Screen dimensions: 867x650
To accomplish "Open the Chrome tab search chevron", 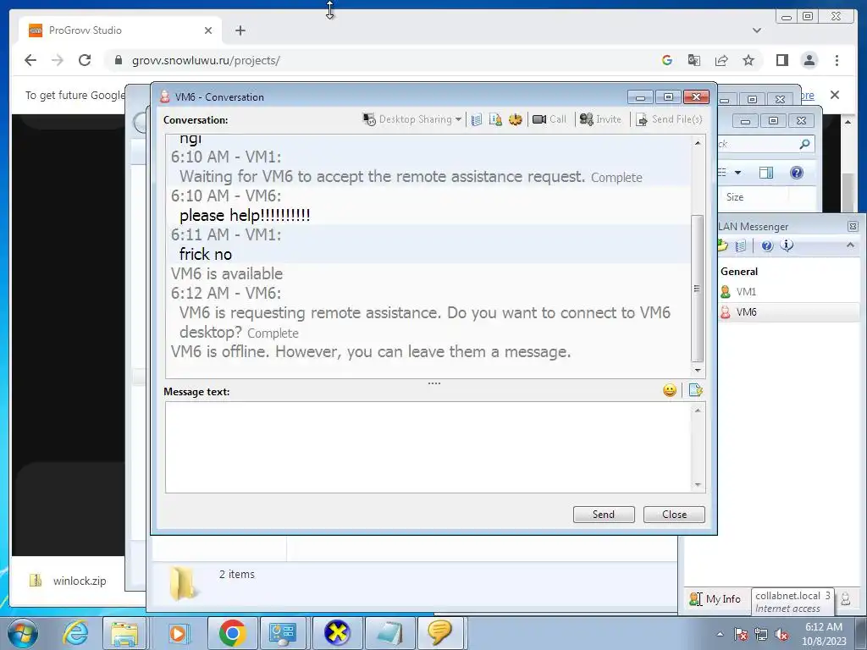I will [x=756, y=30].
